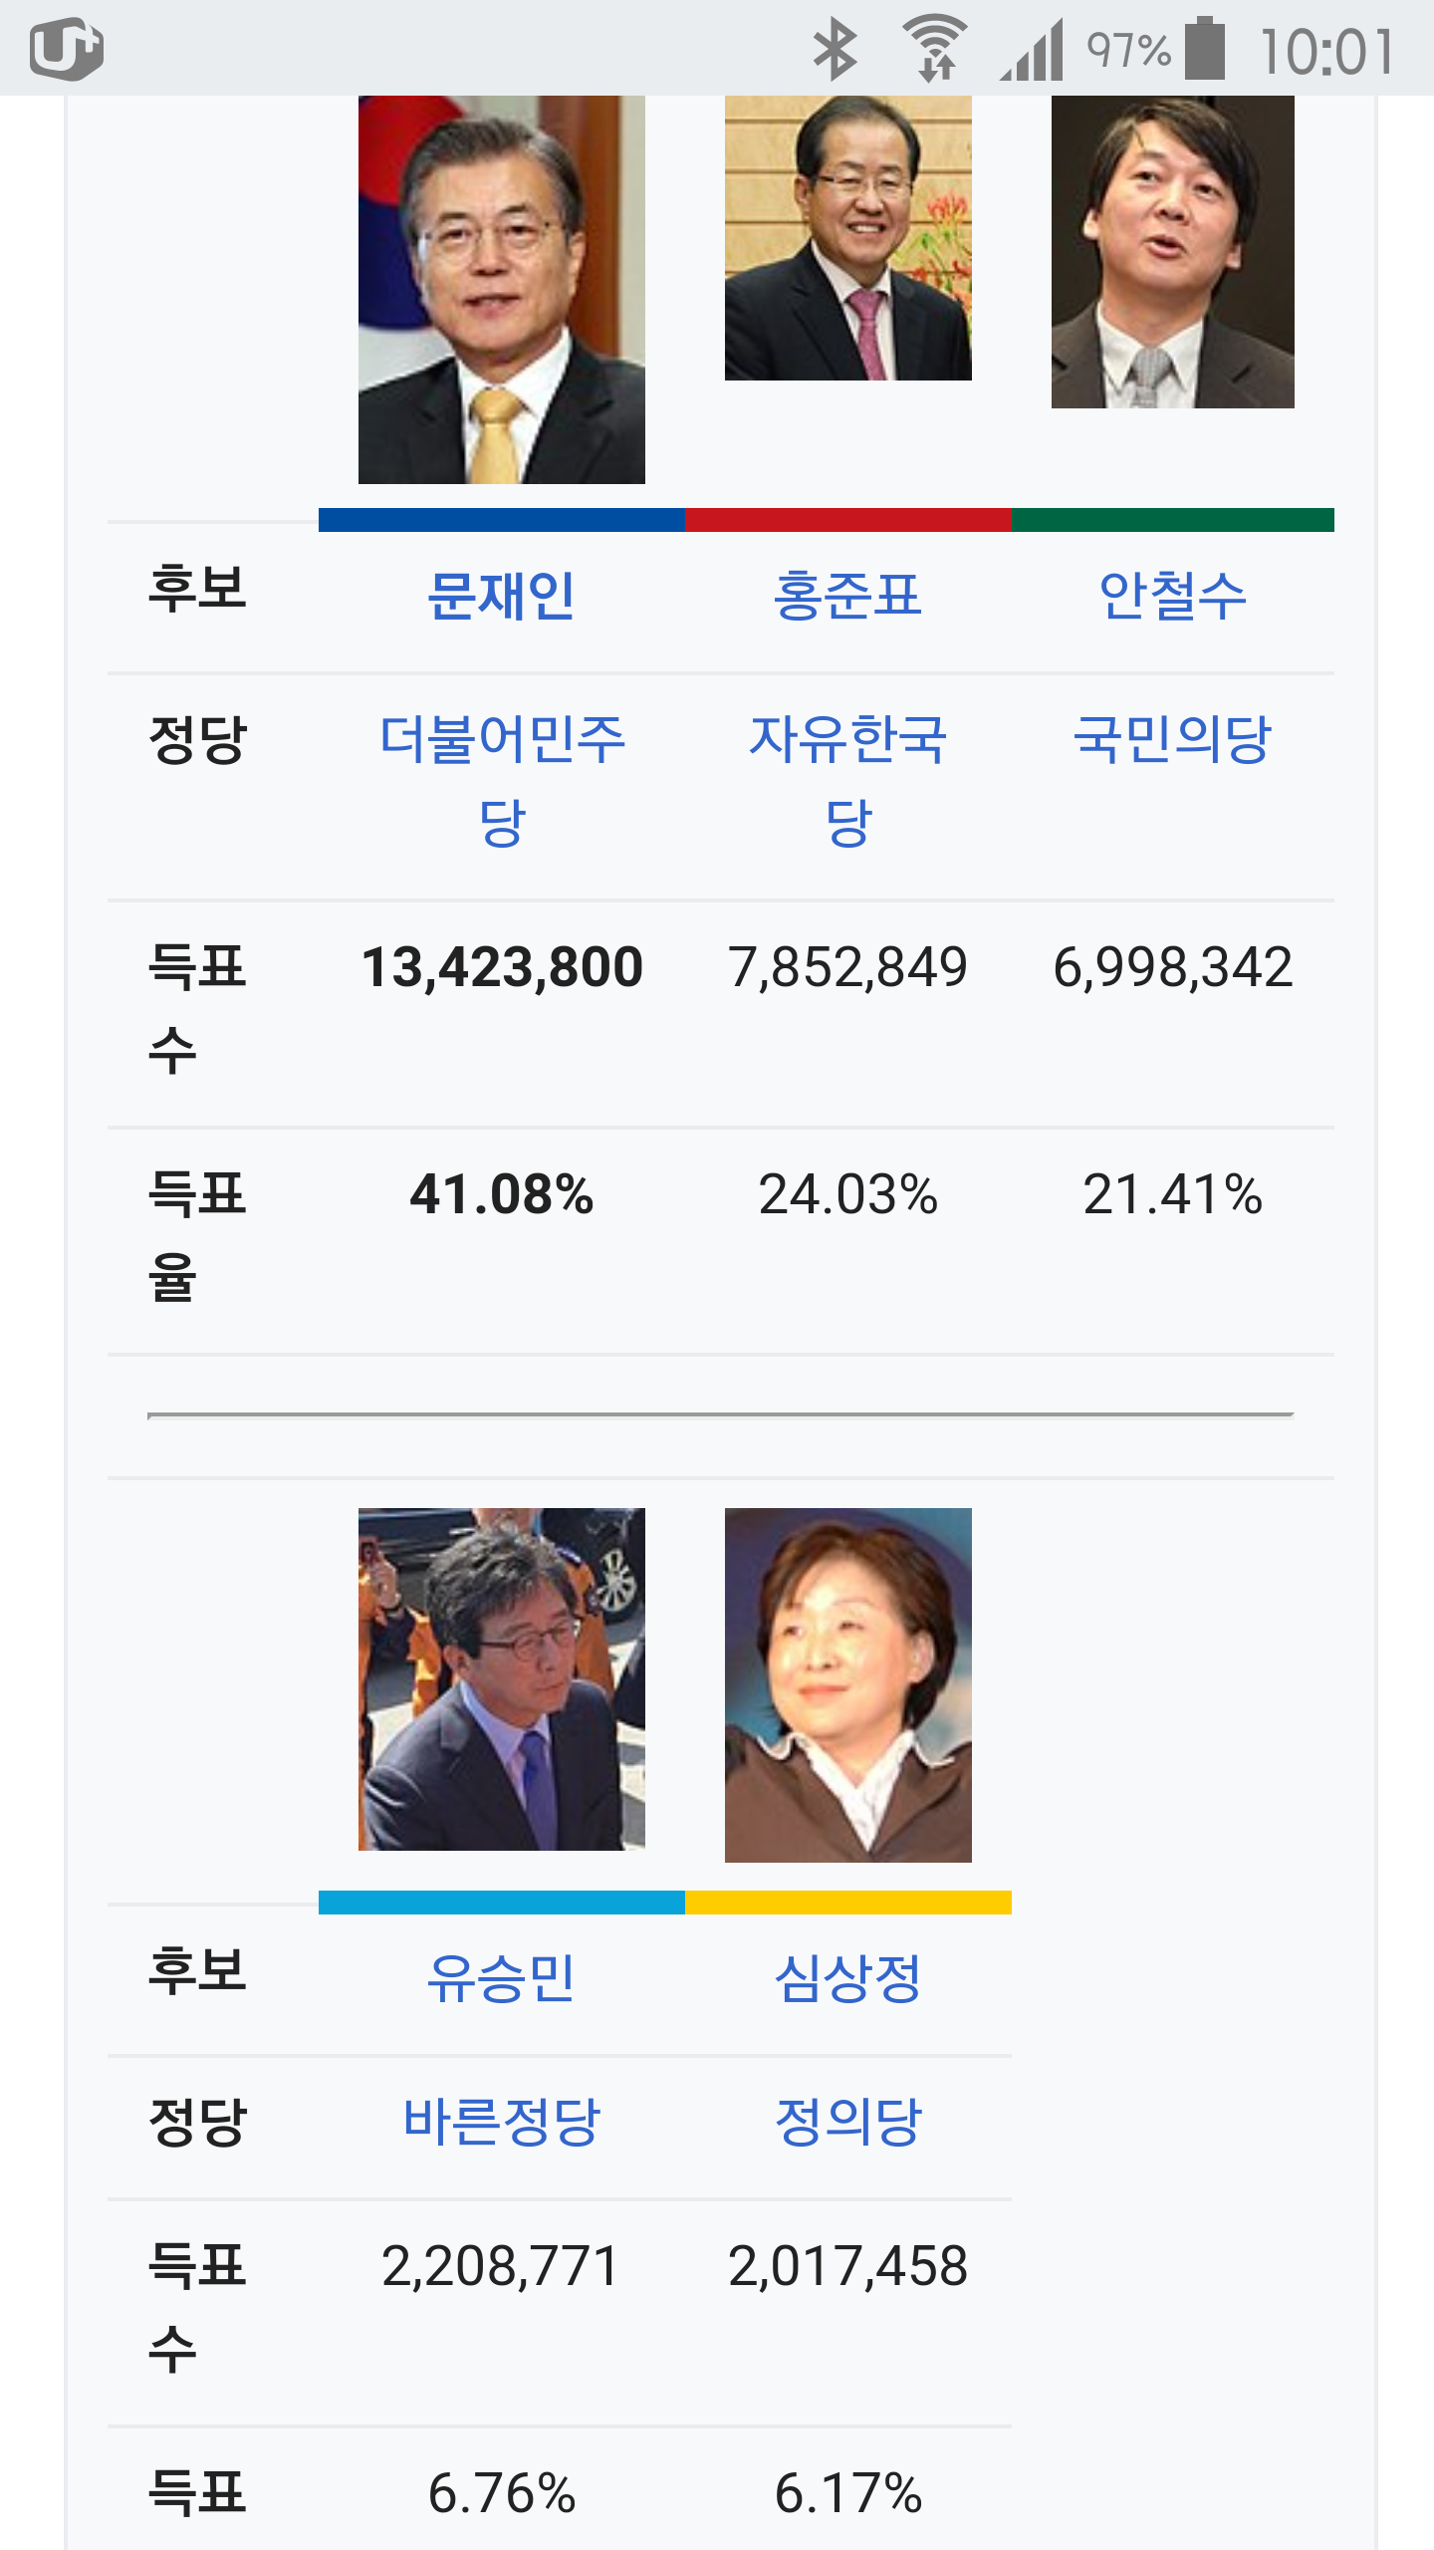
Task: Tap the 10:01 clock in status bar
Action: 1326,51
